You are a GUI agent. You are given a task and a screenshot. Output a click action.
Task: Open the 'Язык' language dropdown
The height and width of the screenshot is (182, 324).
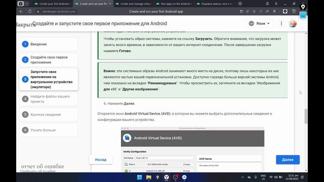(260, 24)
